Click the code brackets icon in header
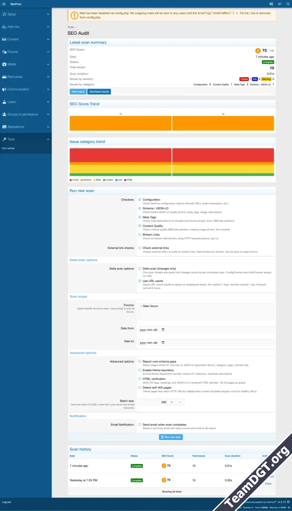This screenshot has height=511, width=292. pos(280,4)
